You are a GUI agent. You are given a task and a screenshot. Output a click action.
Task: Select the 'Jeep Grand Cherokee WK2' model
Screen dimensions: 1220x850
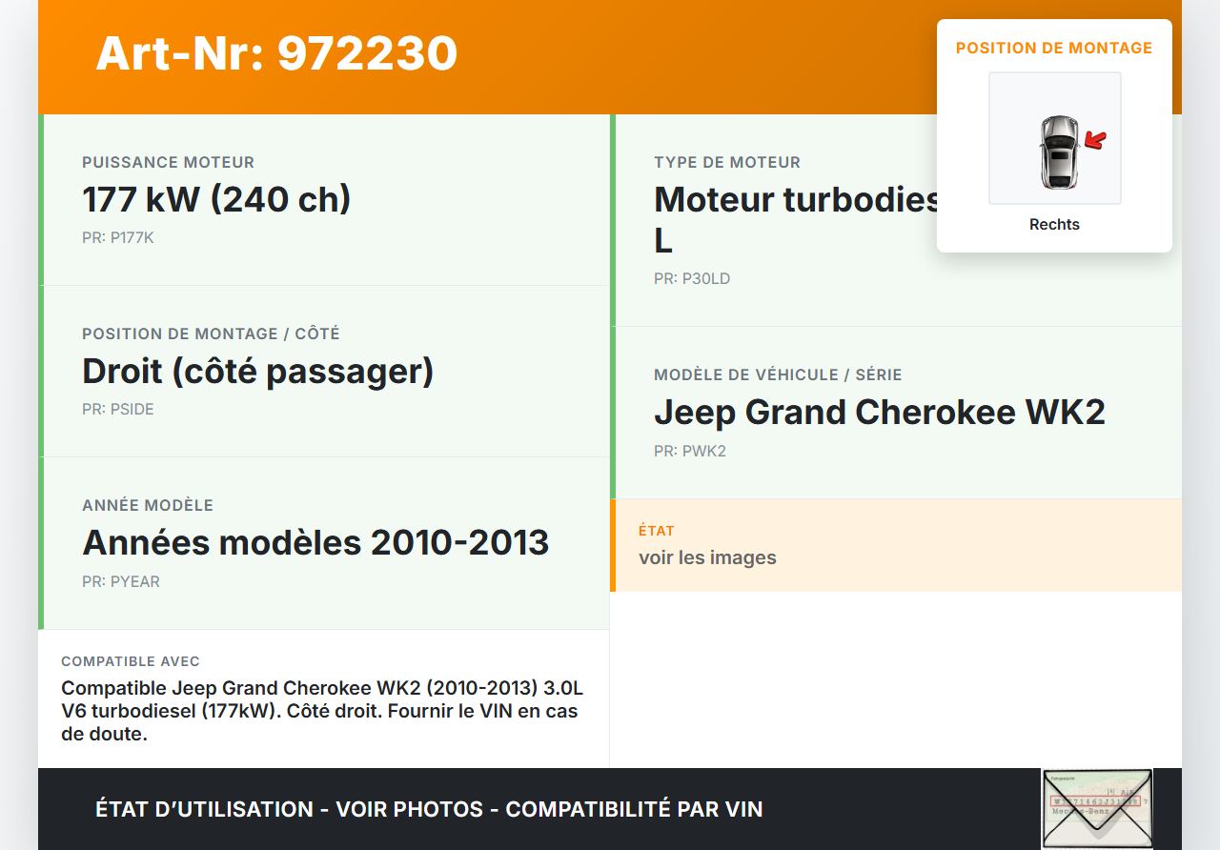pyautogui.click(x=879, y=412)
